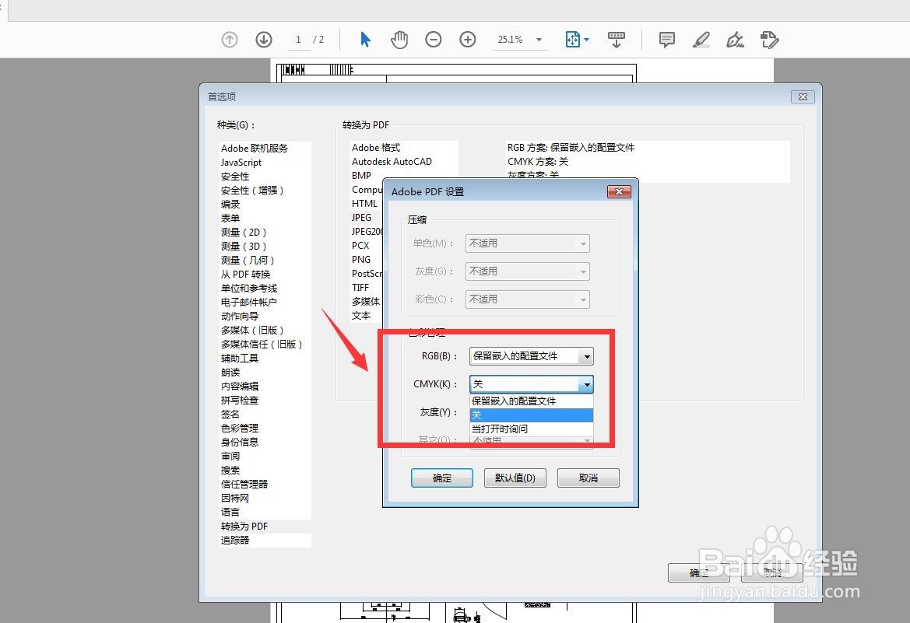Screen dimensions: 910x623
Task: Select '电子邮件帐户' category
Action: coord(249,303)
